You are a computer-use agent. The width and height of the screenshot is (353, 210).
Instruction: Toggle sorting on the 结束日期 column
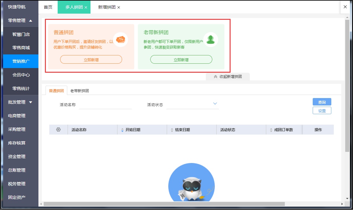(x=171, y=129)
